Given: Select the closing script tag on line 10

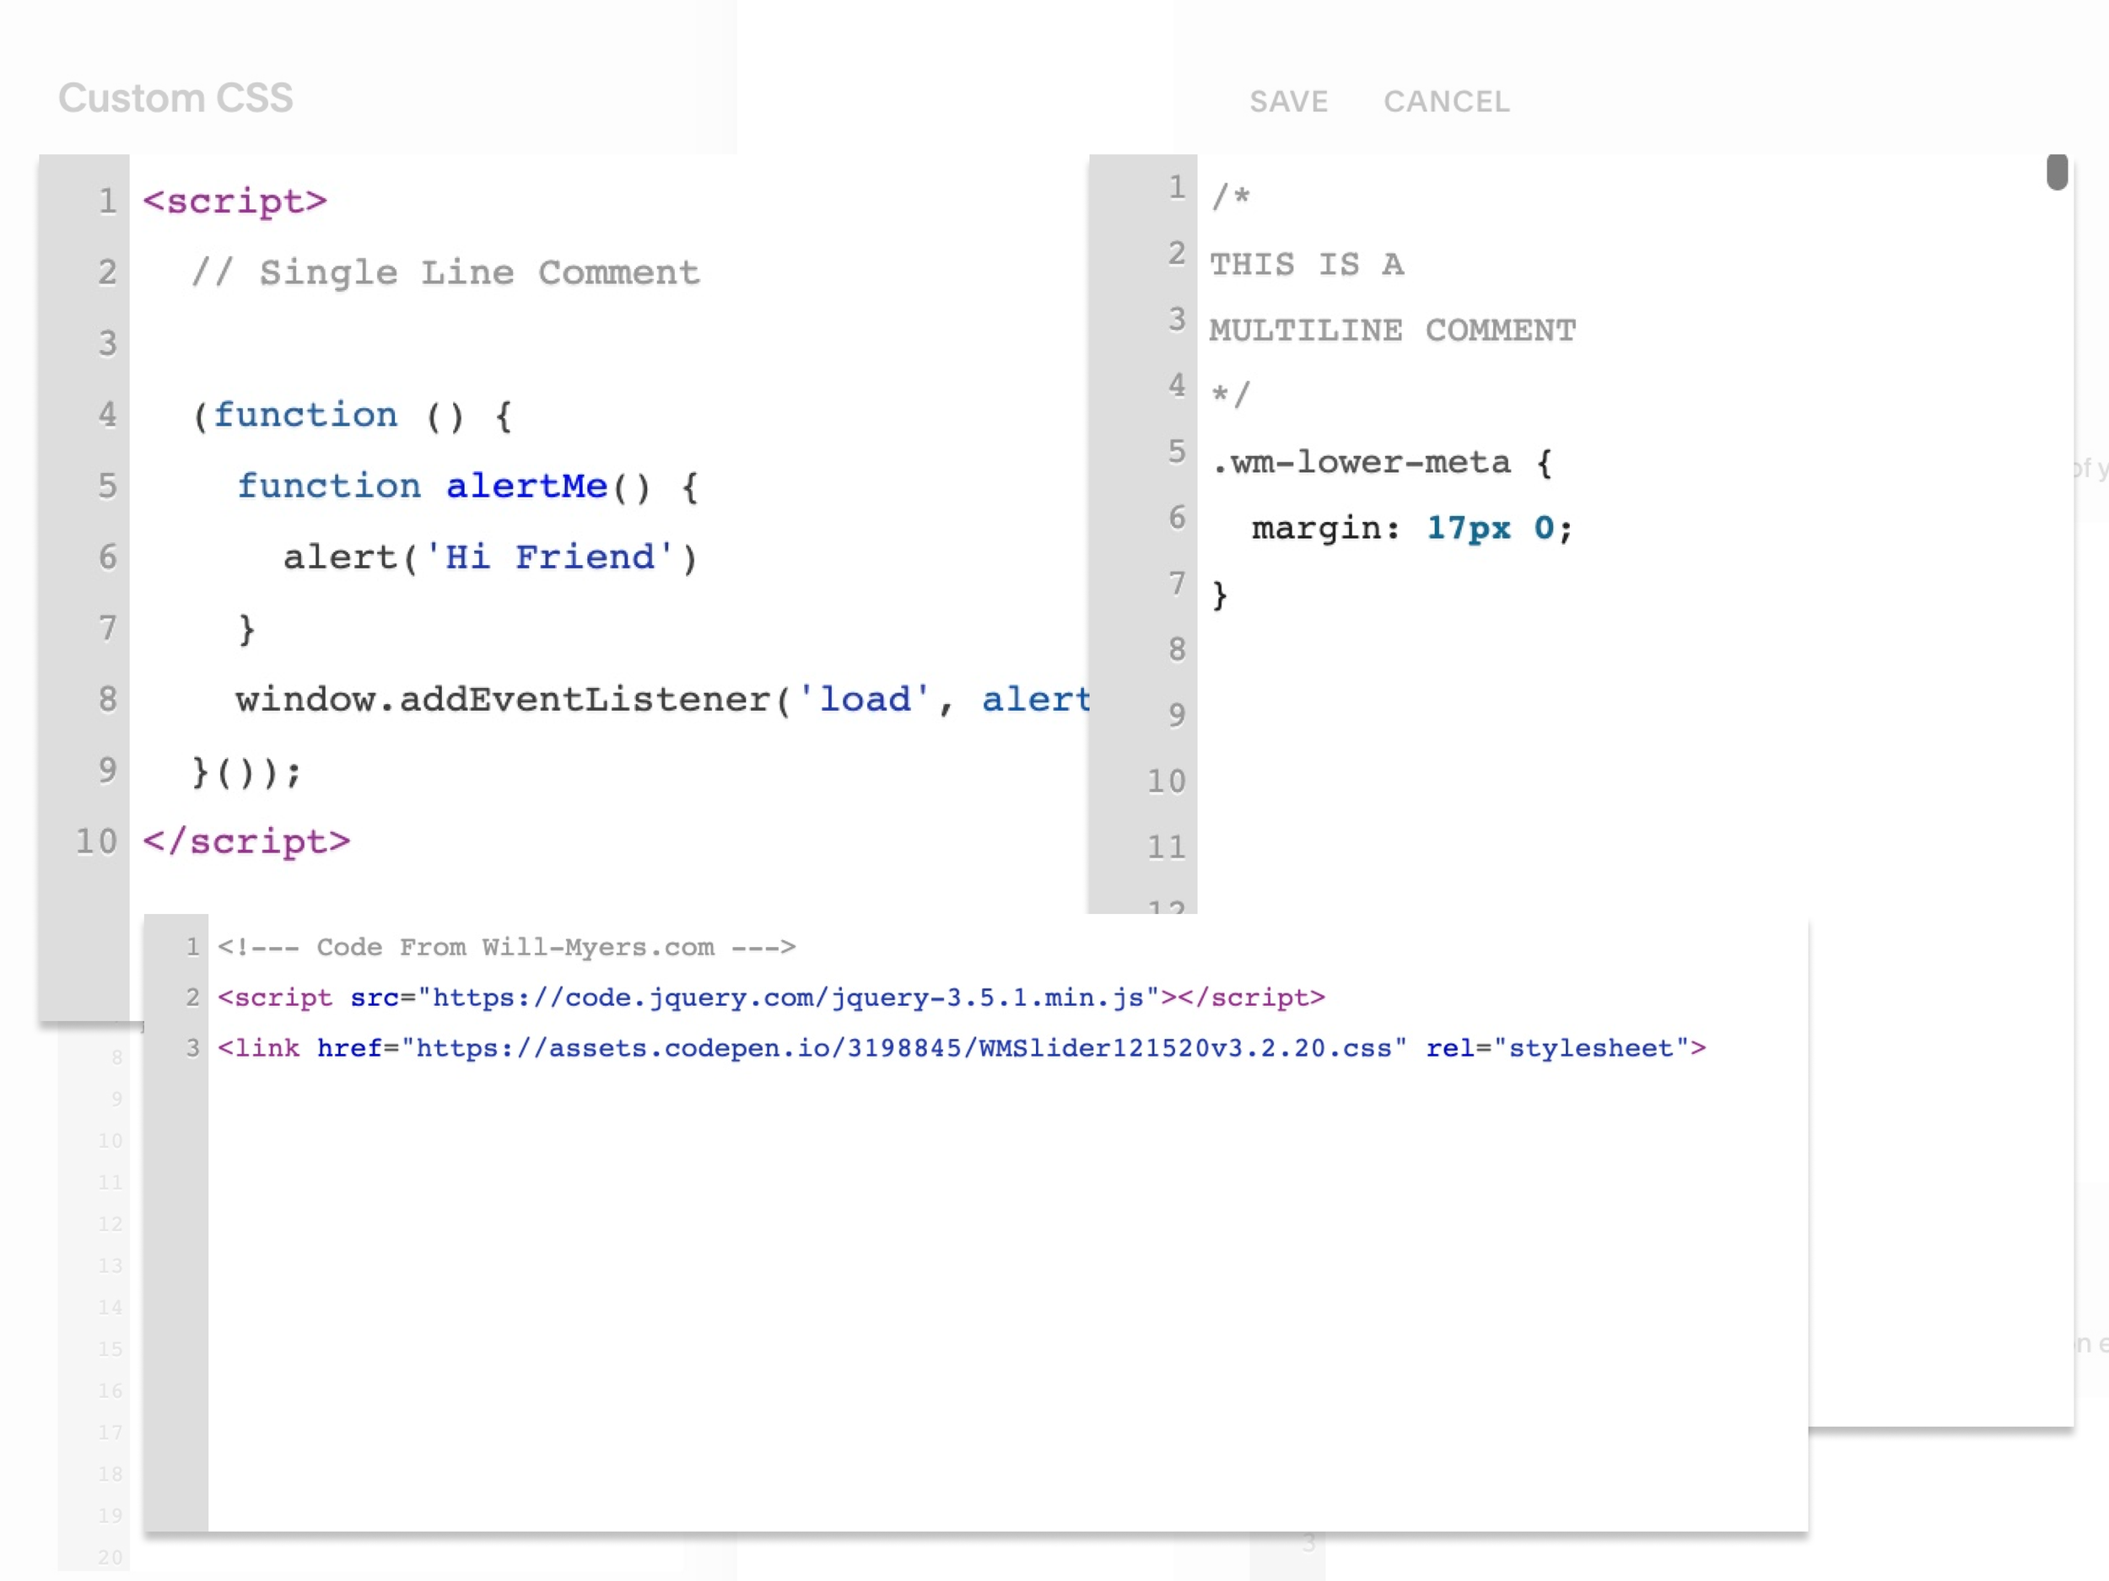Looking at the screenshot, I should coord(246,841).
